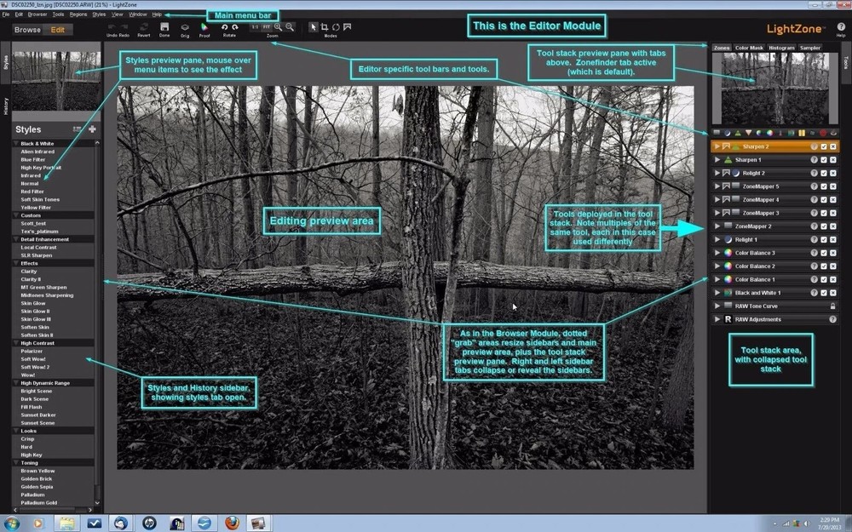
Task: Click the Rotate left arrow icon
Action: 224,26
